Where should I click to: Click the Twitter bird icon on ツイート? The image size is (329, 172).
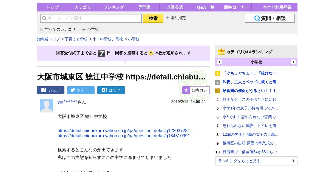(73, 90)
